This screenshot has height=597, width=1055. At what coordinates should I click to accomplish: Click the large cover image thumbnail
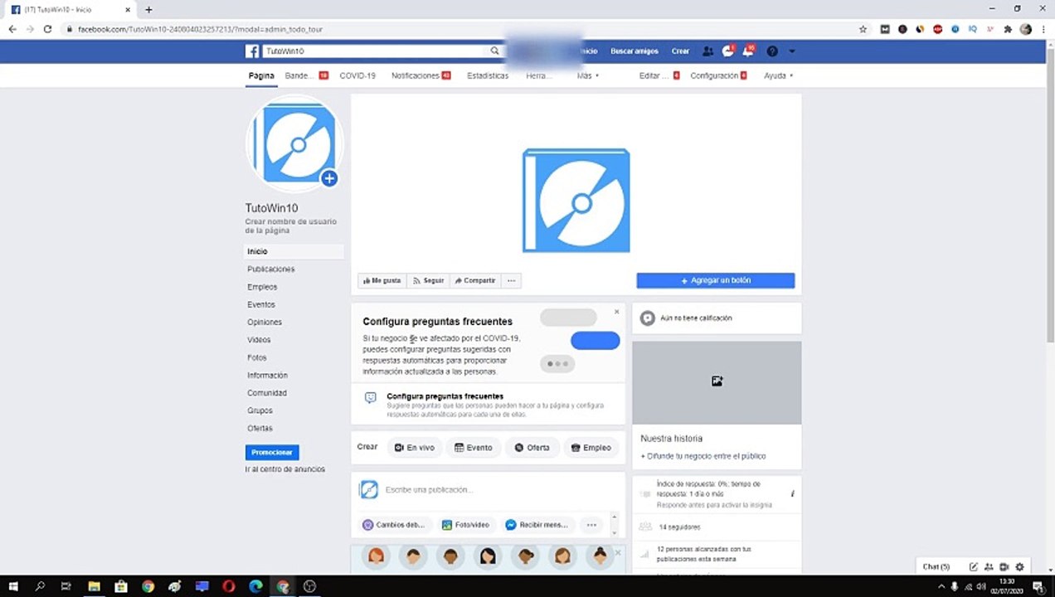[576, 201]
